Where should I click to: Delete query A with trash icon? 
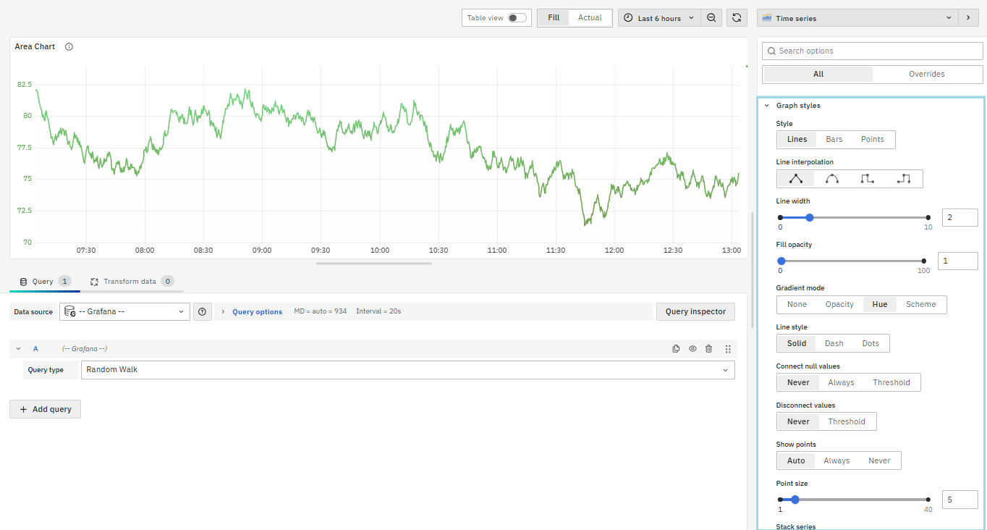click(708, 349)
